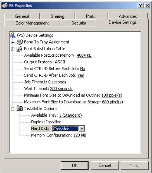Click the printer icon in the title bar
Viewport: 152px width, 173px height.
tap(5, 5)
